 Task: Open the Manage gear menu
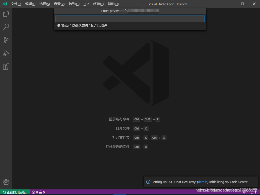(6, 182)
